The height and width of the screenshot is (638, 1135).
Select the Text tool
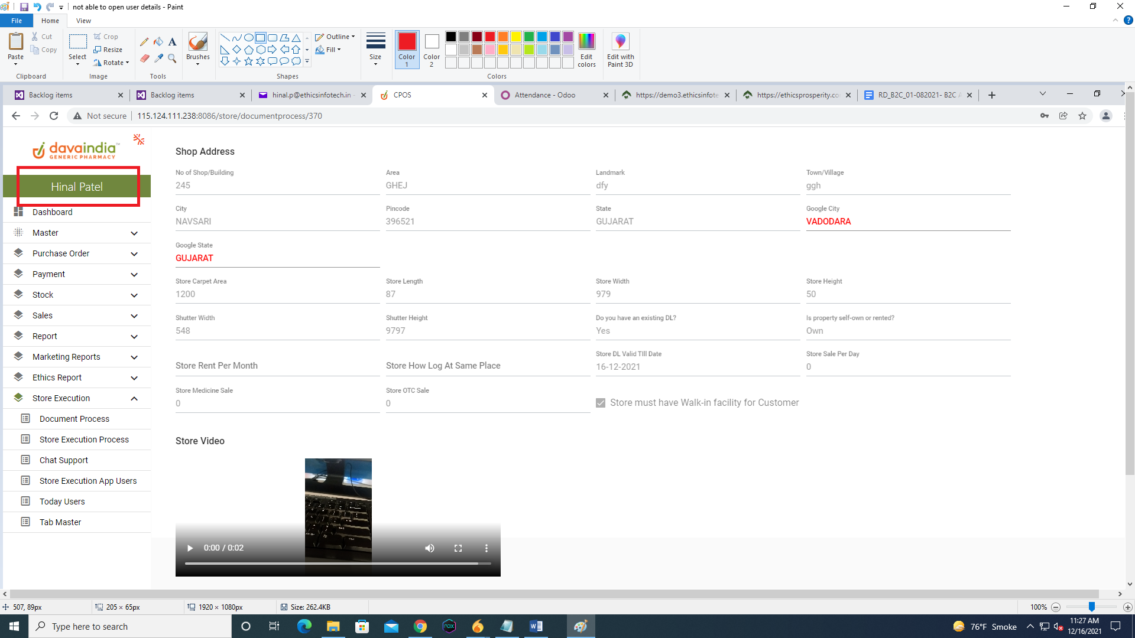click(x=172, y=42)
